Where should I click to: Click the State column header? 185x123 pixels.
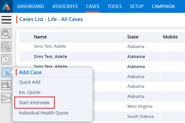coord(133,37)
